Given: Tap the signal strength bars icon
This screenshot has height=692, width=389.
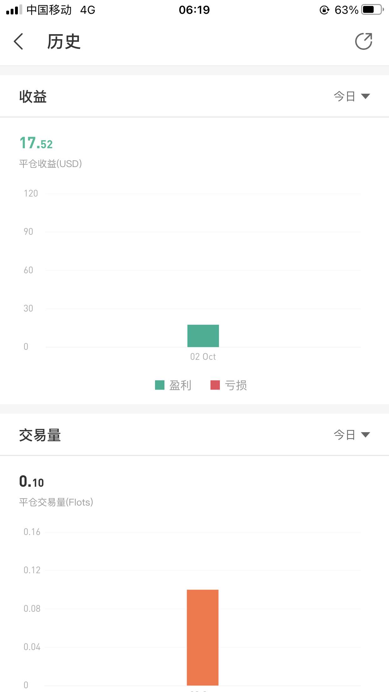Looking at the screenshot, I should (14, 10).
